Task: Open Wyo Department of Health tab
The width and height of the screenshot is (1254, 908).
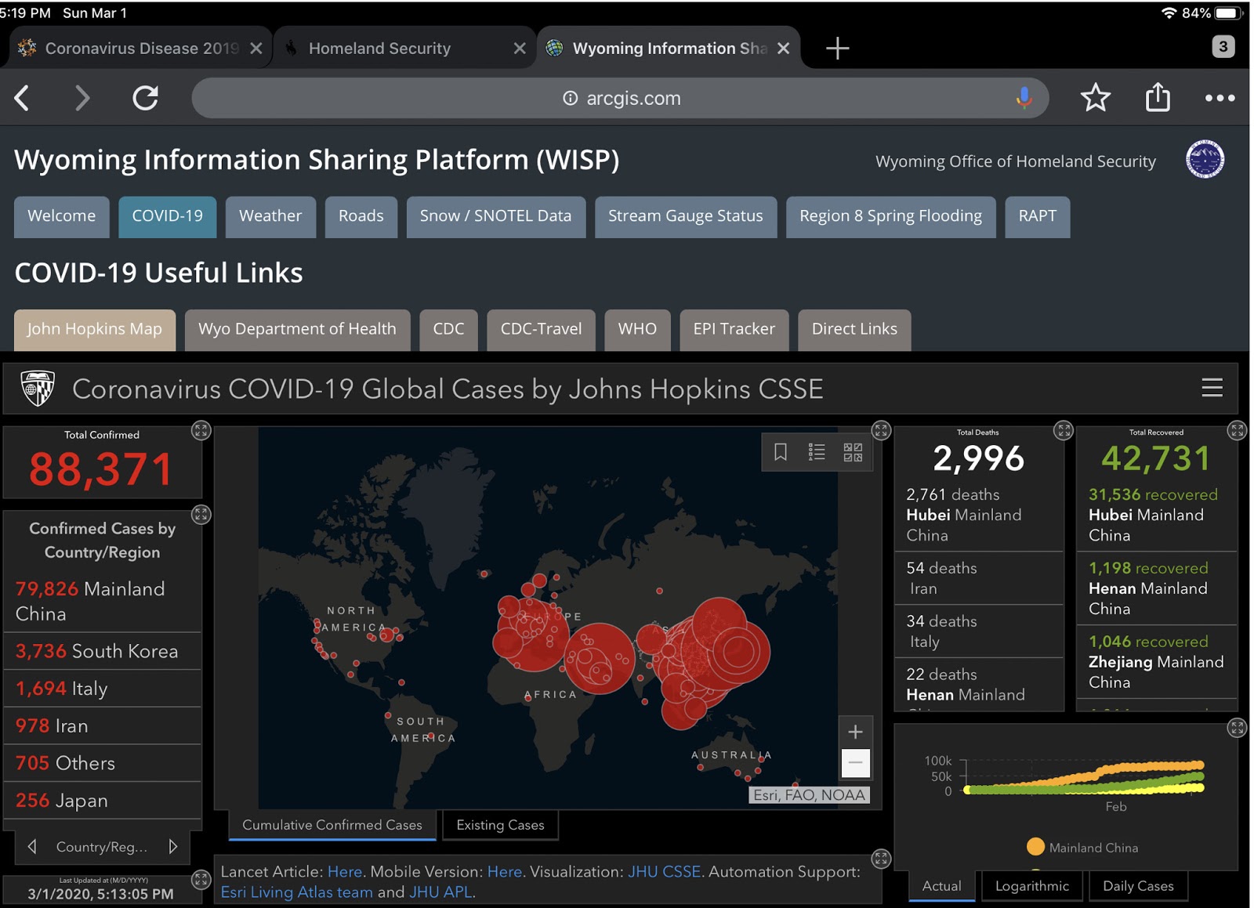Action: (x=297, y=330)
